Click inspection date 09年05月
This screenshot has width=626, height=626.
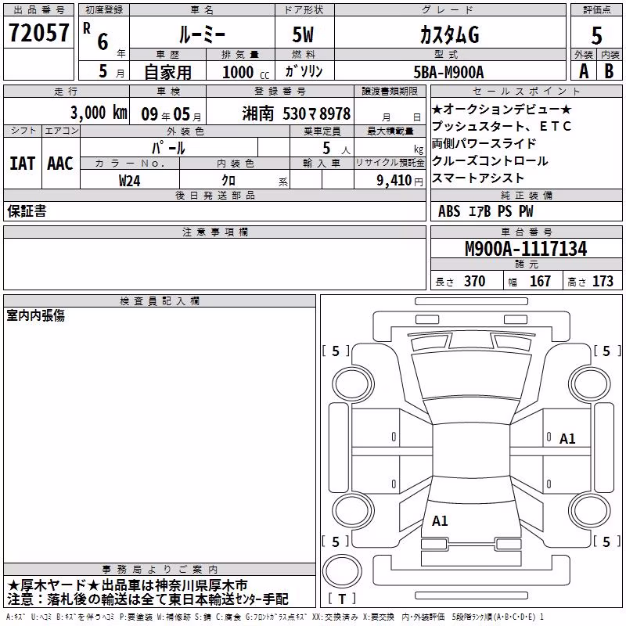point(171,114)
